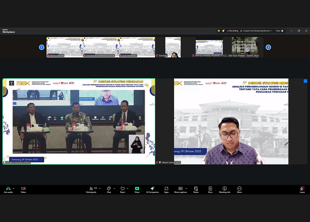310x222 pixels.
Task: Open the Apps icon
Action: click(166, 190)
